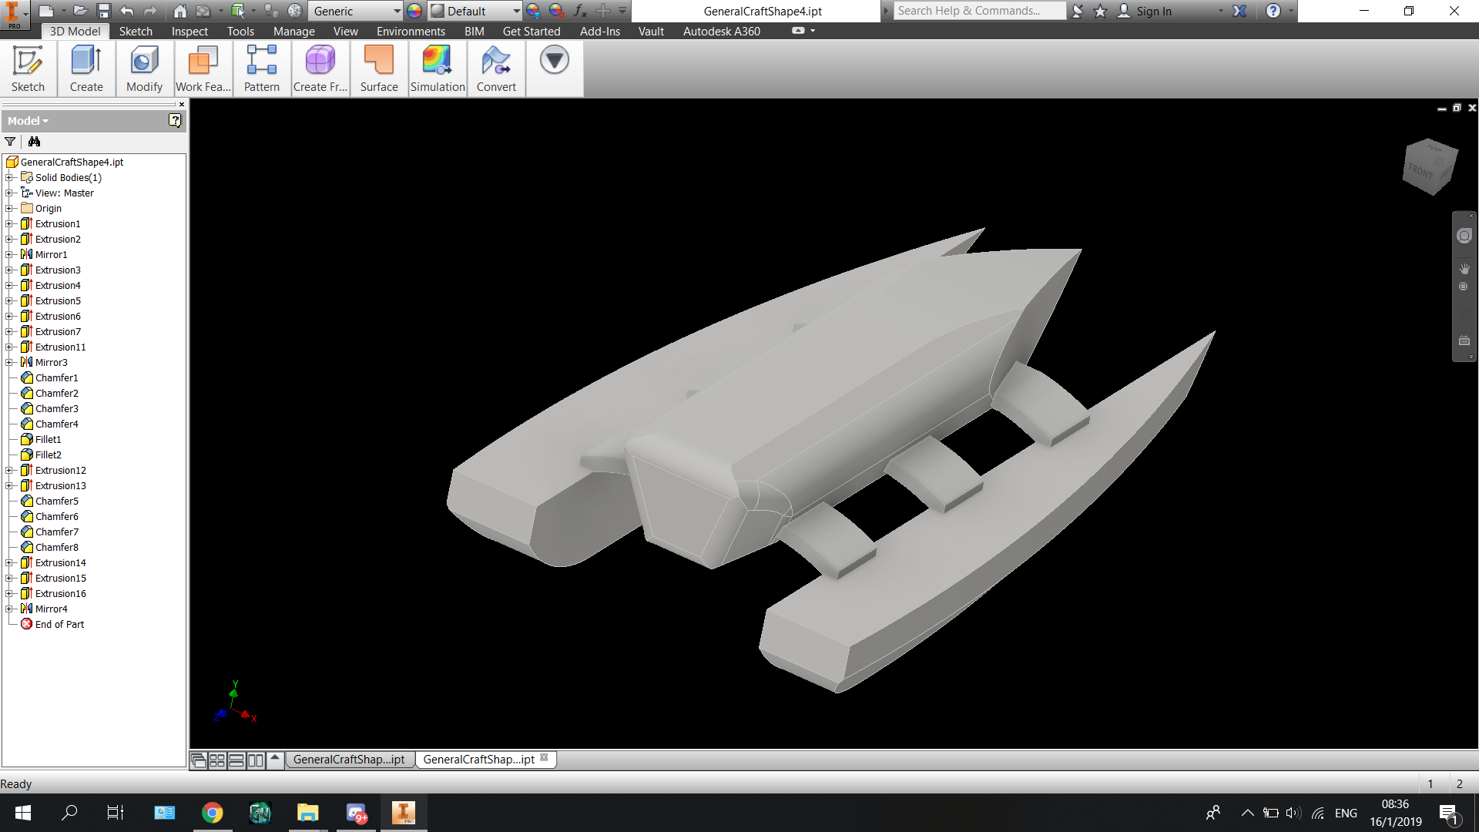Click the Home view icon
The width and height of the screenshot is (1479, 832).
tap(179, 11)
